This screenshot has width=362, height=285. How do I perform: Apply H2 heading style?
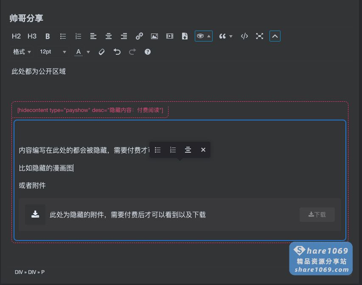pos(16,36)
